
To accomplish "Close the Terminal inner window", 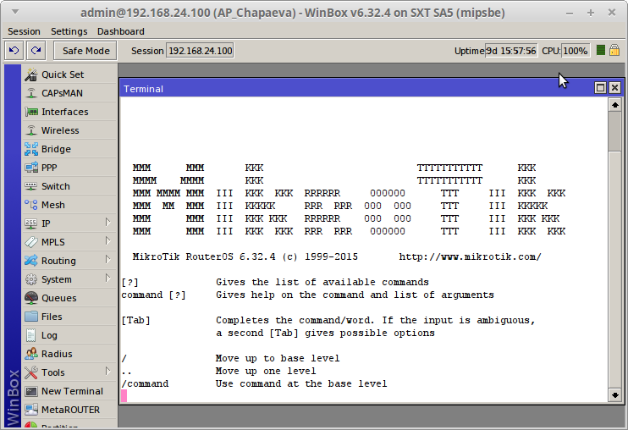I will click(x=614, y=88).
